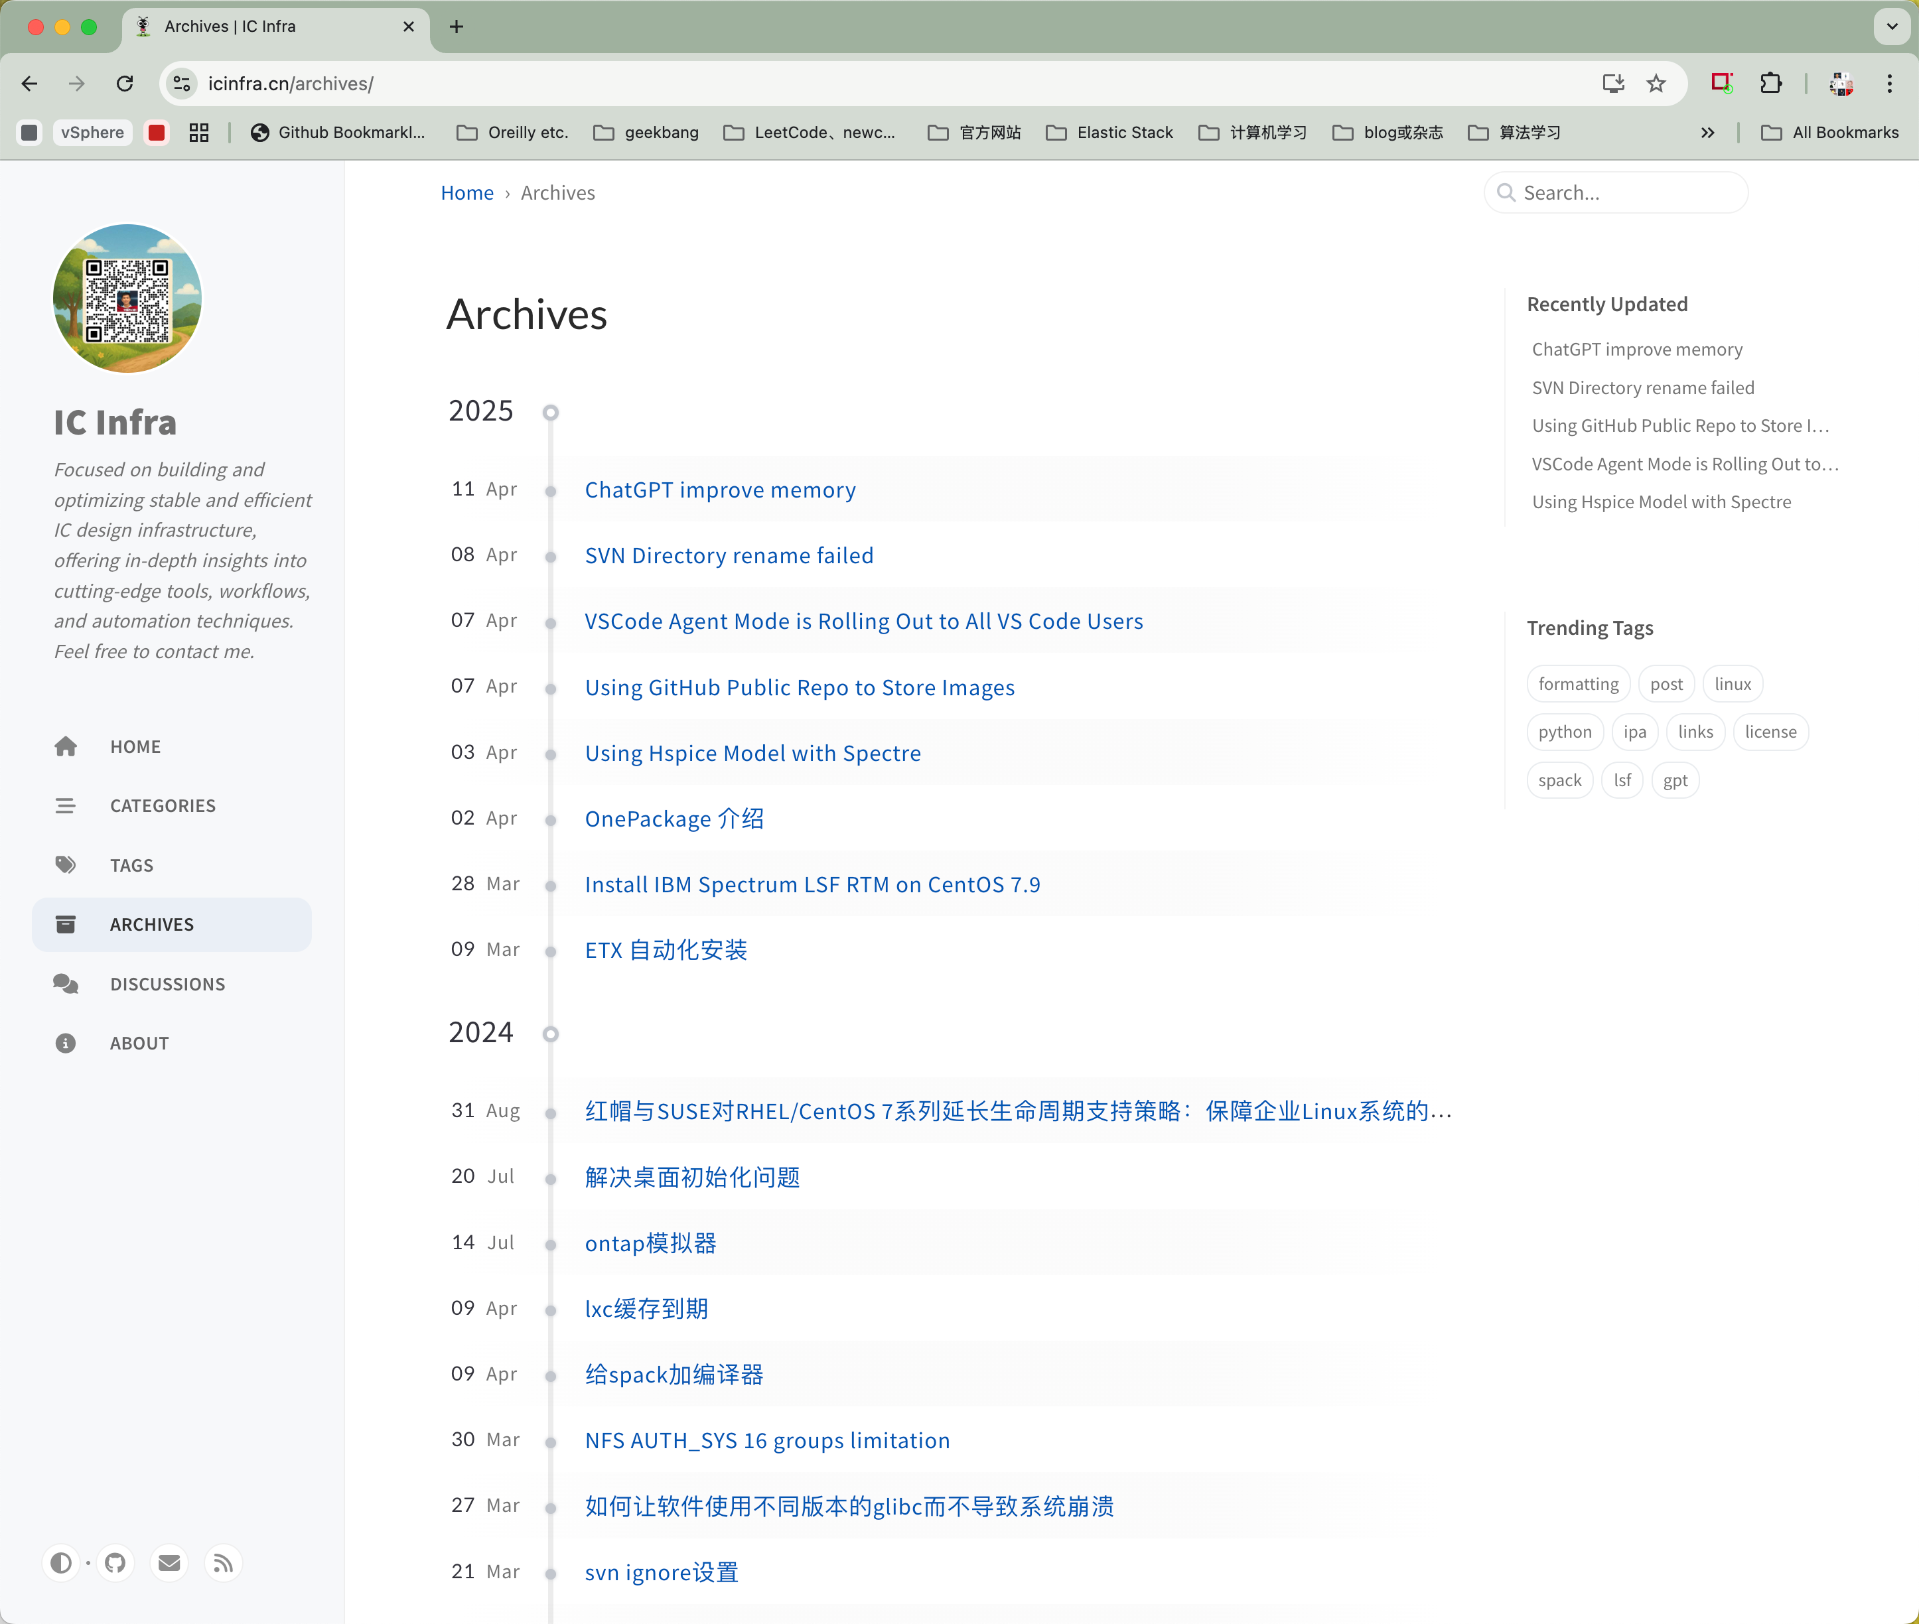The width and height of the screenshot is (1919, 1624).
Task: Reload the page with the refresh icon
Action: coord(125,84)
